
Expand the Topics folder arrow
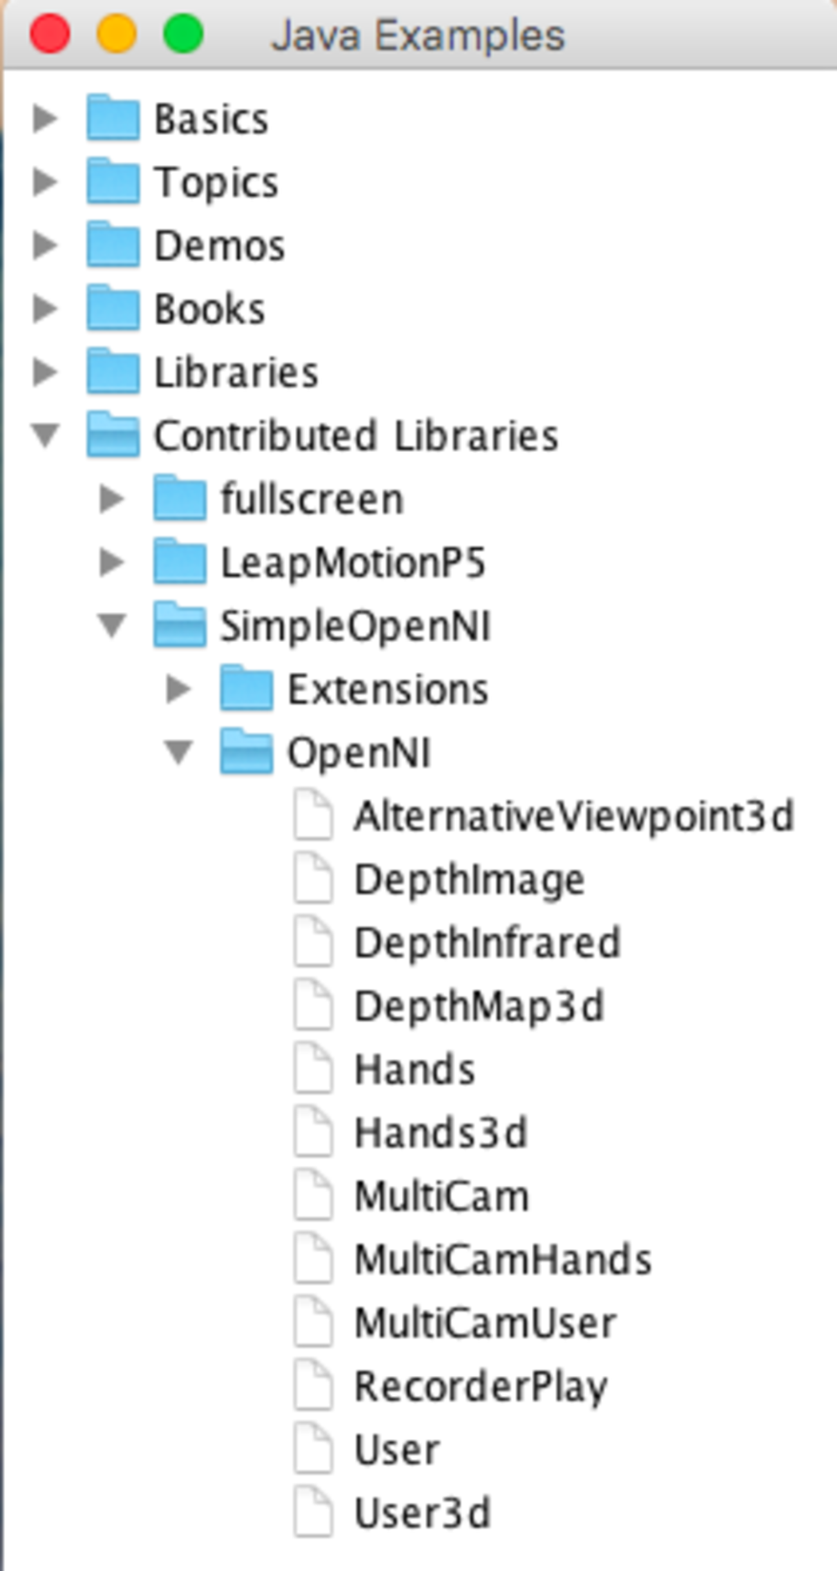45,182
